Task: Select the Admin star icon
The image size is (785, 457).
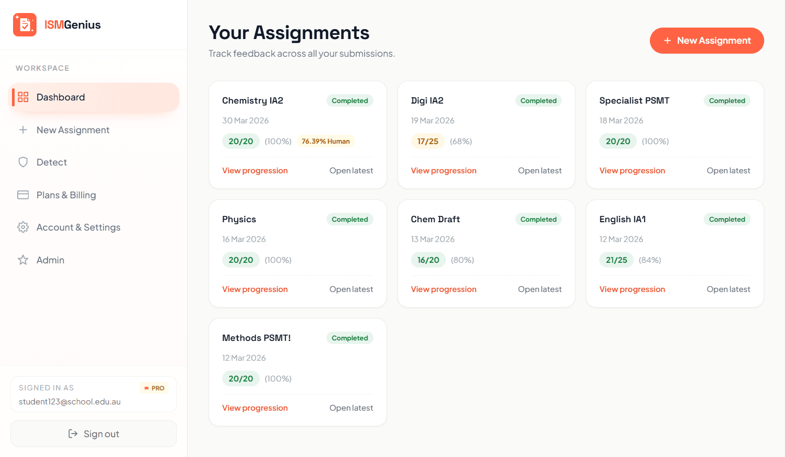Action: (23, 260)
